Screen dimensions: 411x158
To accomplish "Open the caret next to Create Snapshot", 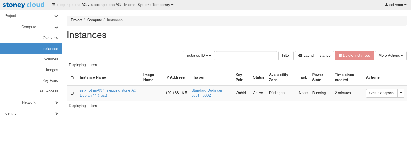I will [x=401, y=93].
